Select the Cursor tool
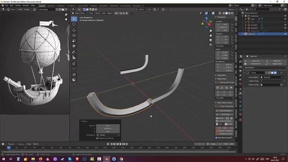The image size is (288, 162). click(x=74, y=24)
